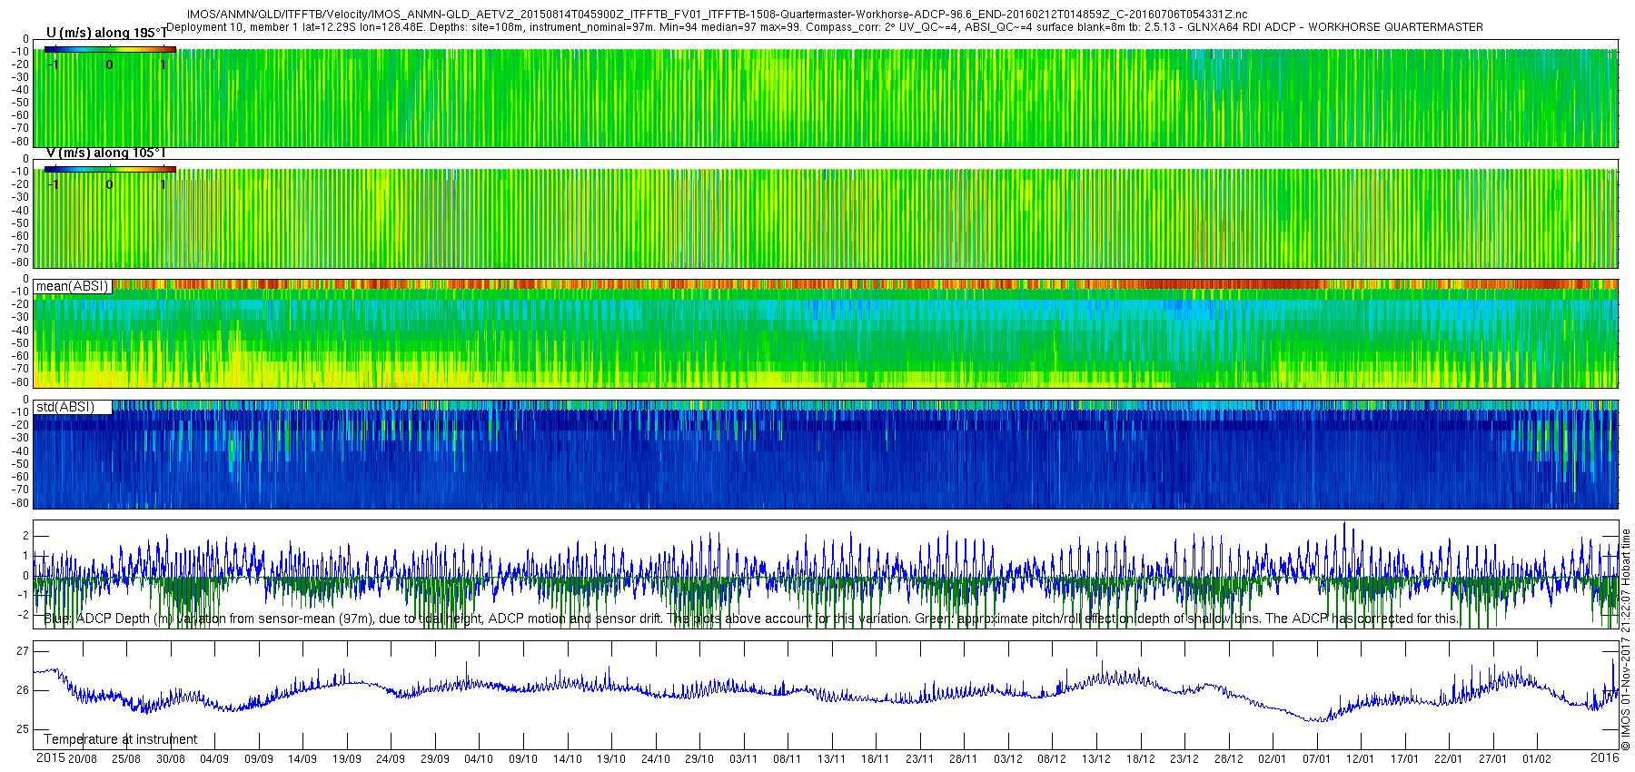Pick the 20/08 date tick label
This screenshot has width=1635, height=772.
pyautogui.click(x=83, y=759)
